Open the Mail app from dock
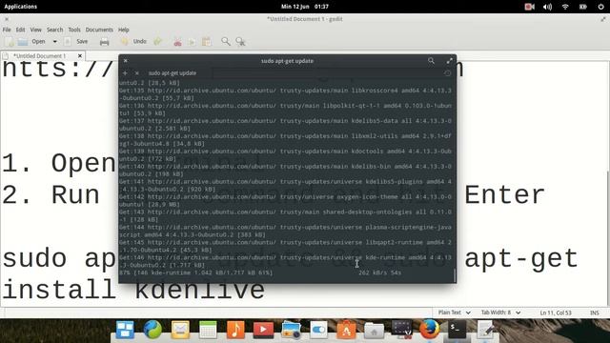Image resolution: width=610 pixels, height=343 pixels. point(180,330)
